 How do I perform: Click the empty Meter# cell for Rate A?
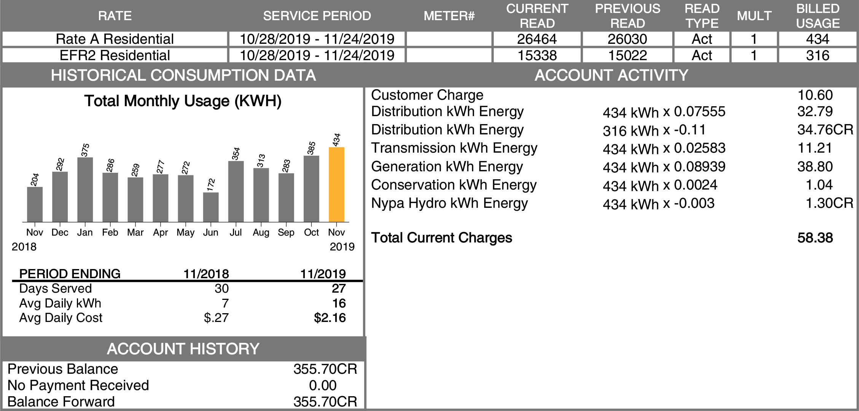(x=449, y=39)
